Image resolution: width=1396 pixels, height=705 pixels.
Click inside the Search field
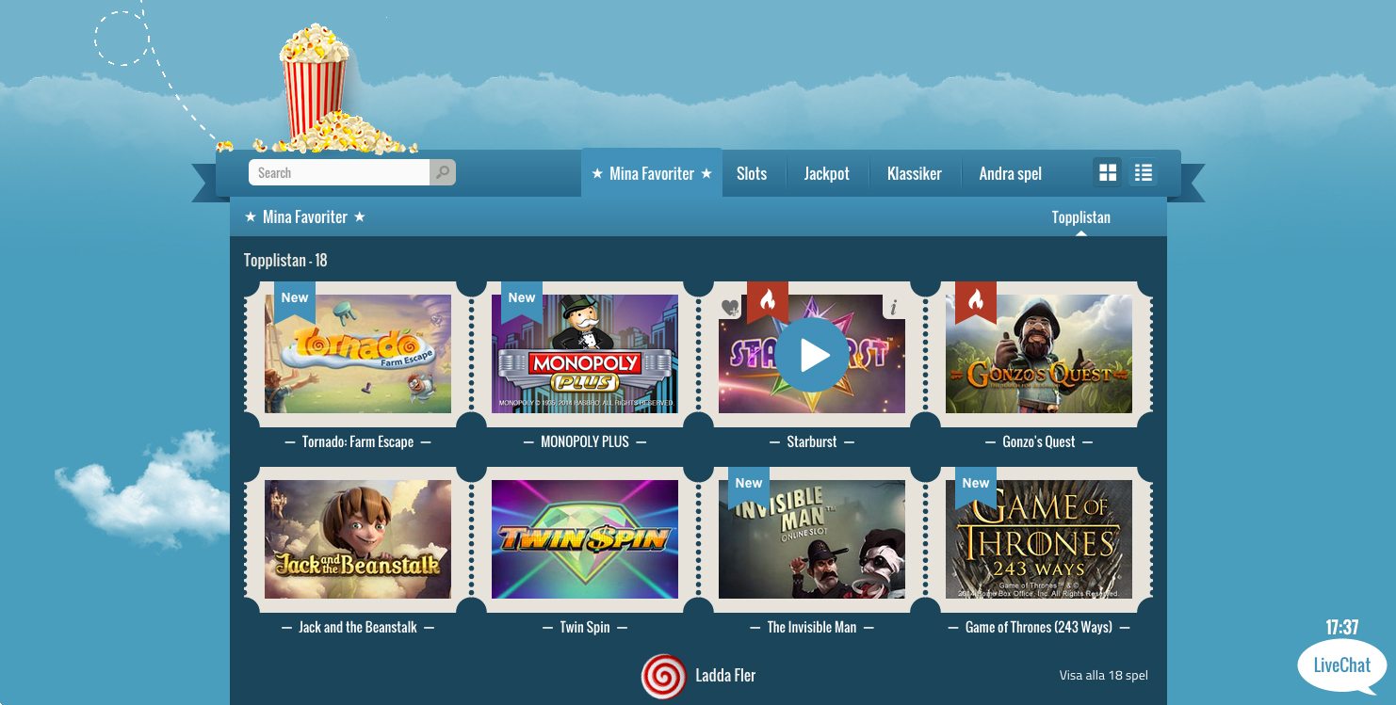pos(339,172)
